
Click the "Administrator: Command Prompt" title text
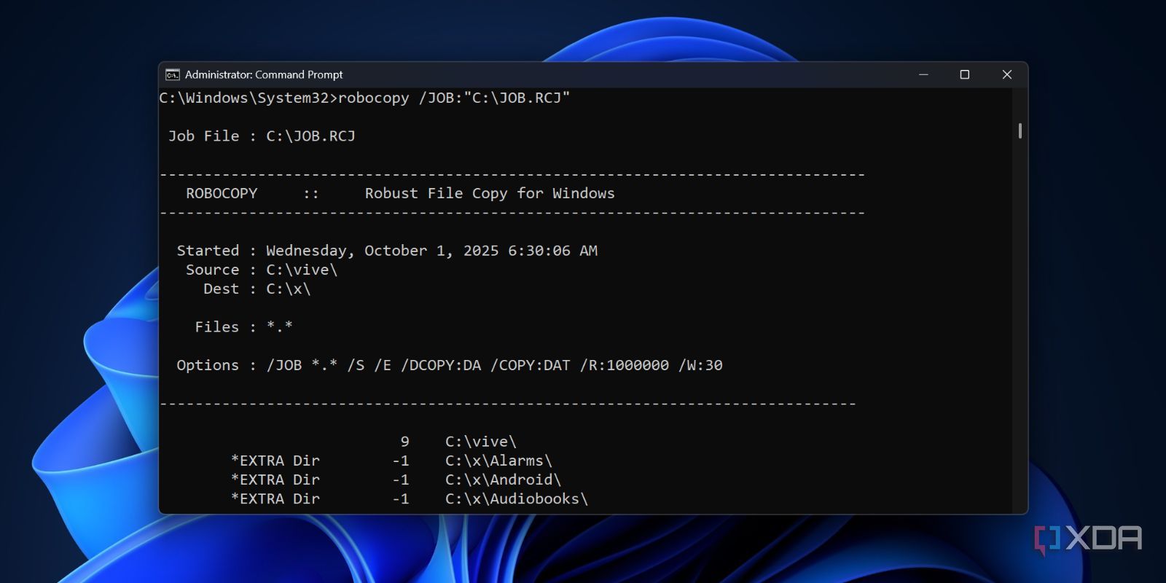[x=264, y=75]
